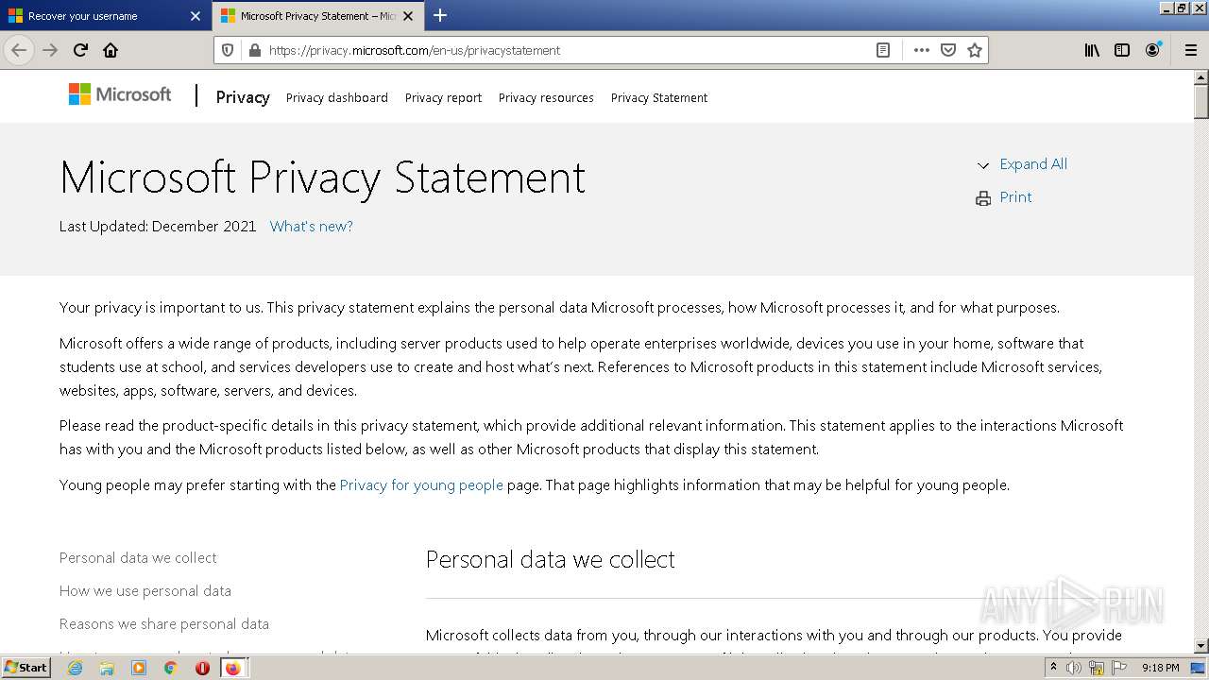This screenshot has height=680, width=1209.
Task: Click the Microsoft logo
Action: [120, 94]
